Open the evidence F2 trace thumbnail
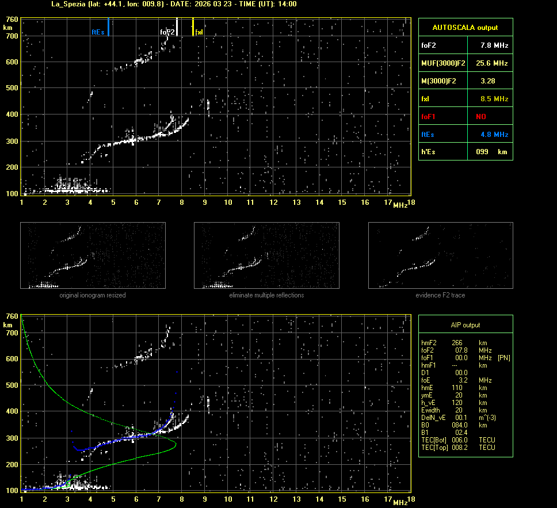The height and width of the screenshot is (508, 557). coord(440,255)
